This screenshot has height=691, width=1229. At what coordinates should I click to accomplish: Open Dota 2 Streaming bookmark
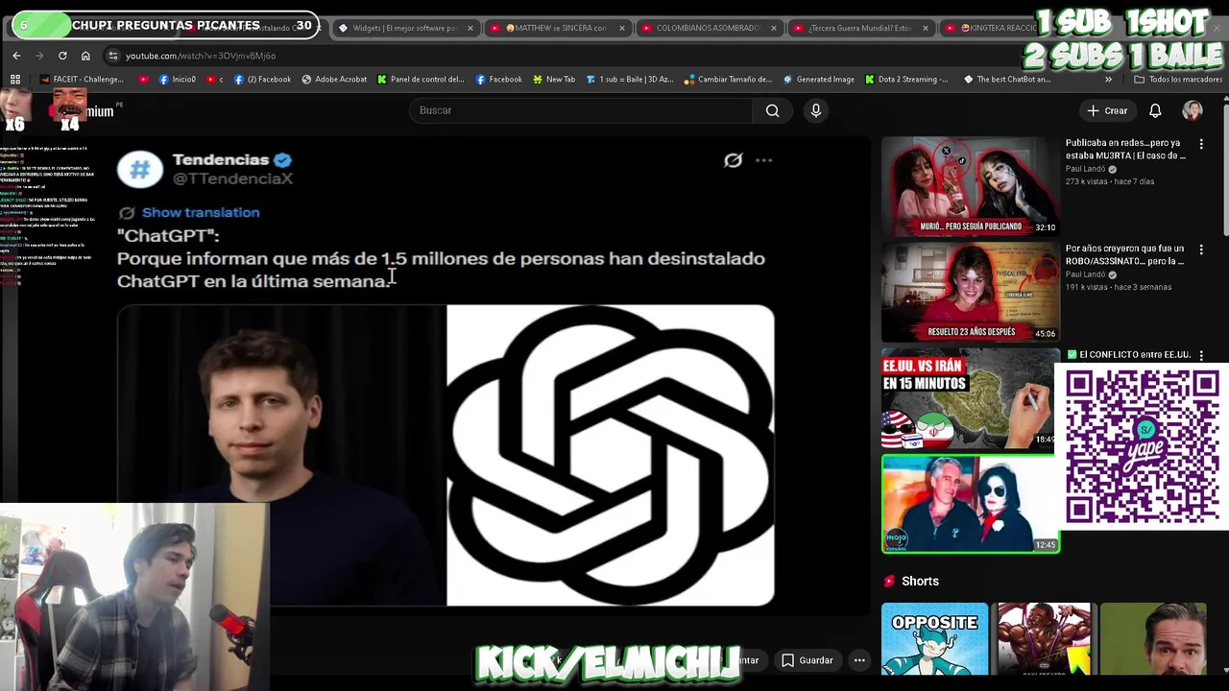(x=906, y=80)
